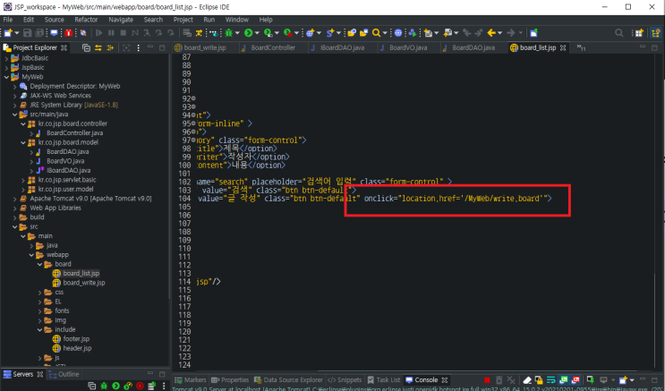
Task: Click the Save icon in the toolbar
Action: coord(27,32)
